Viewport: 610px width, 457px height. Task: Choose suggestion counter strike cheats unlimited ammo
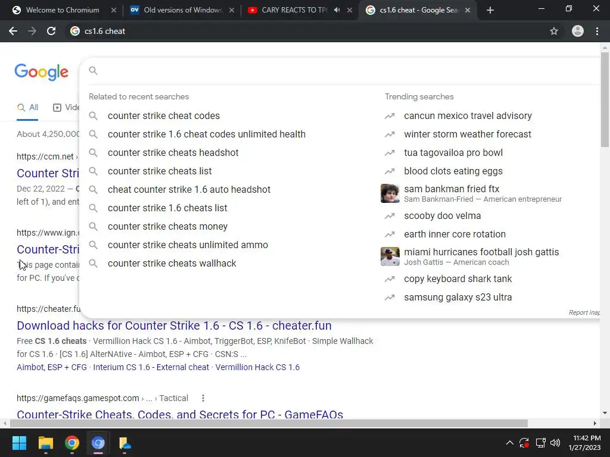click(x=188, y=245)
